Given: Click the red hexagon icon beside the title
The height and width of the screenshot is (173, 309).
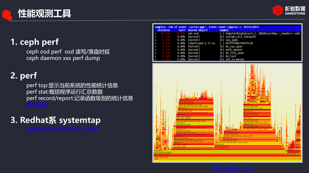Looking at the screenshot, I should (7, 15).
